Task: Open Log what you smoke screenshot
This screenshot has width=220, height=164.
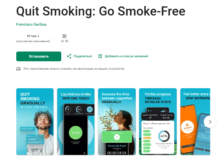Action: coord(76,122)
